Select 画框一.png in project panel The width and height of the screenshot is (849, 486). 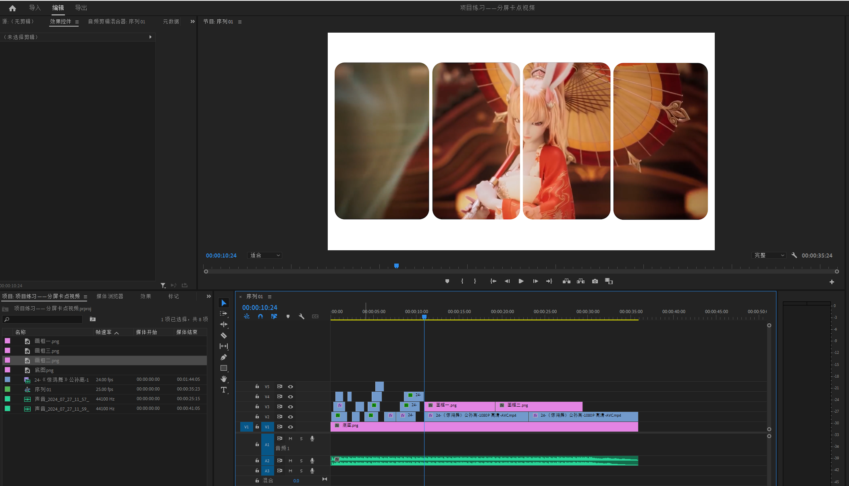click(x=47, y=341)
